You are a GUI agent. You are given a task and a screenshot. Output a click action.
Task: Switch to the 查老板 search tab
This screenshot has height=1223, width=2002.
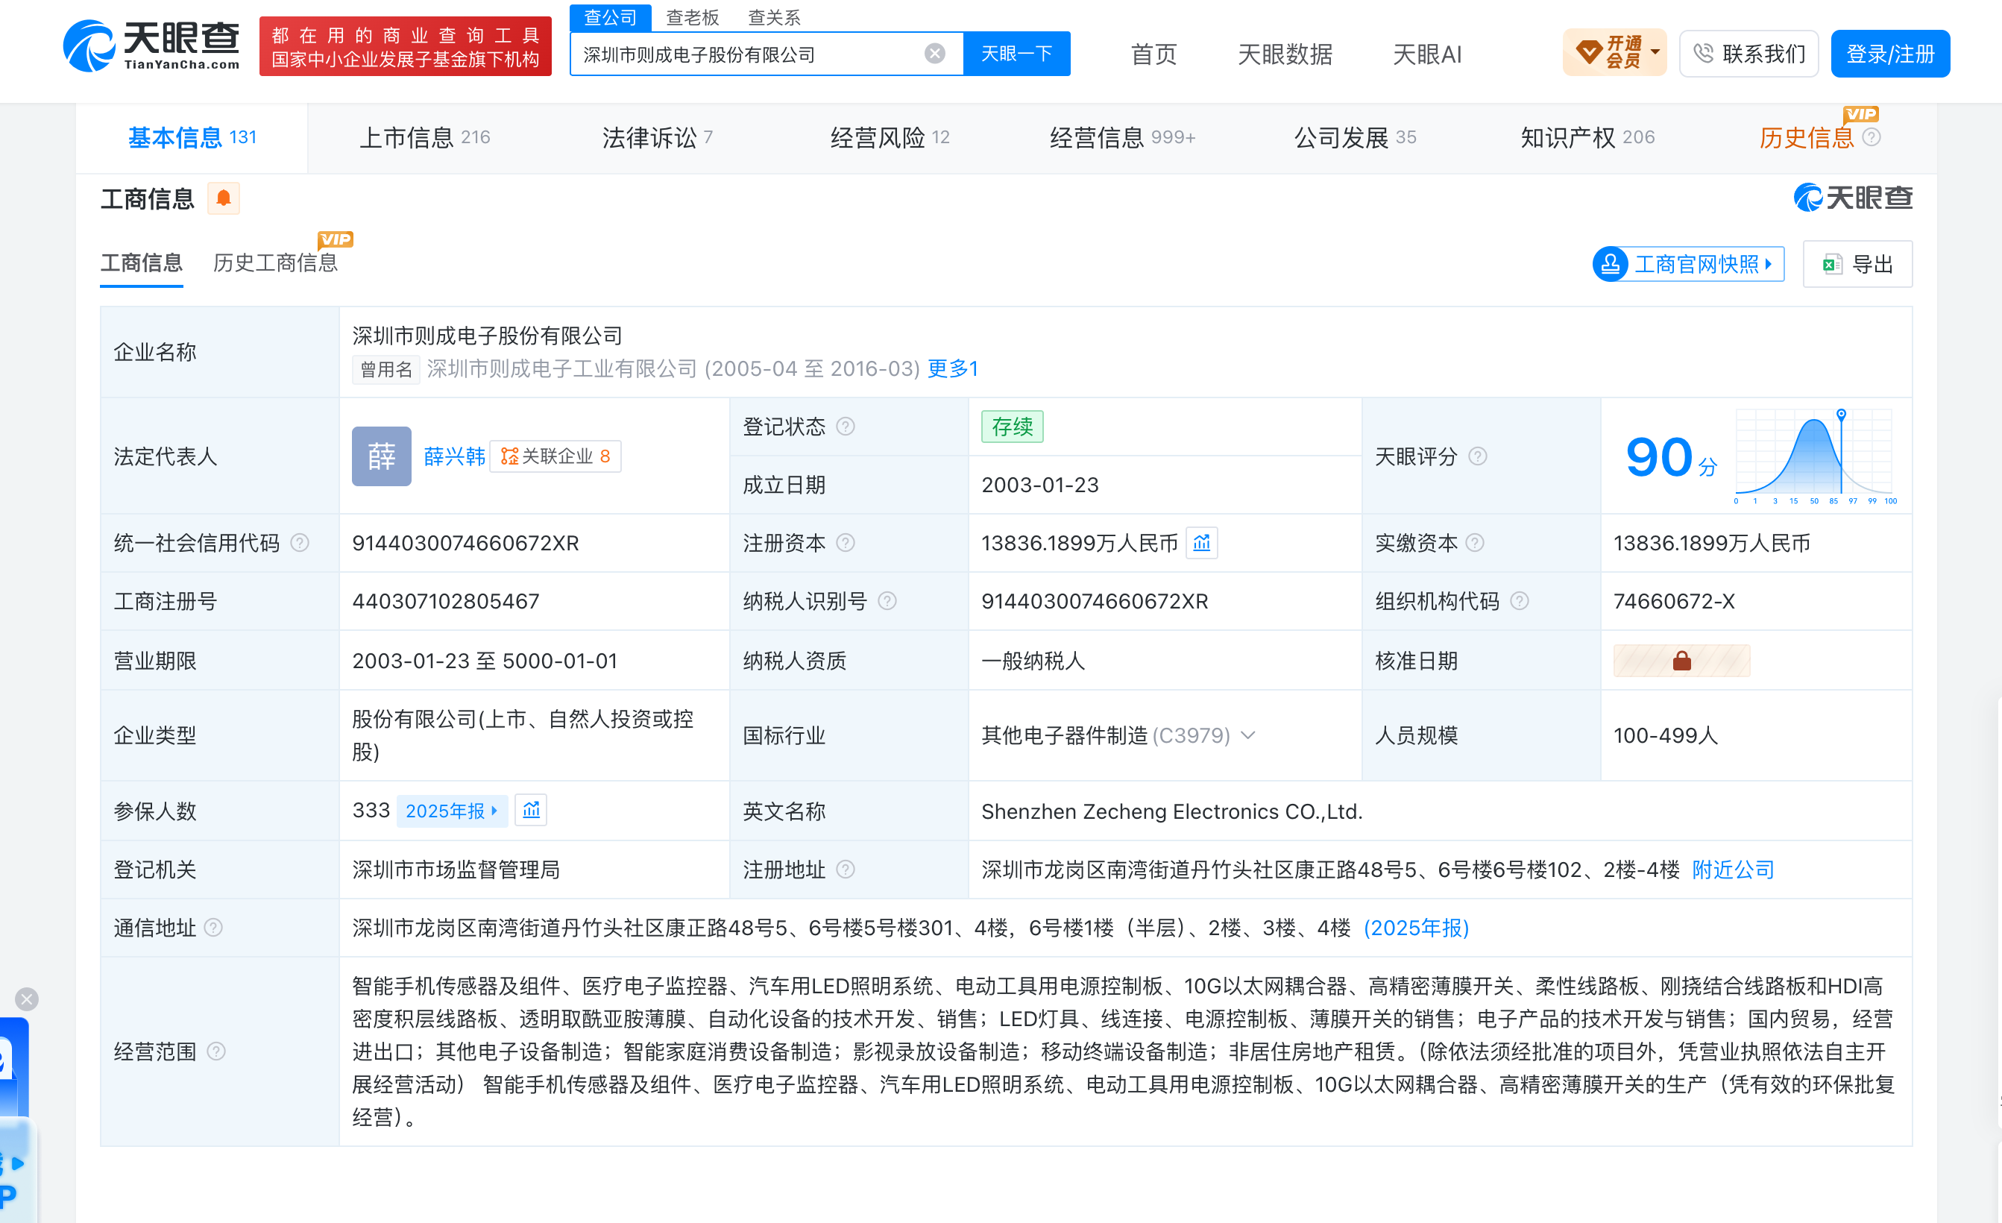click(692, 17)
